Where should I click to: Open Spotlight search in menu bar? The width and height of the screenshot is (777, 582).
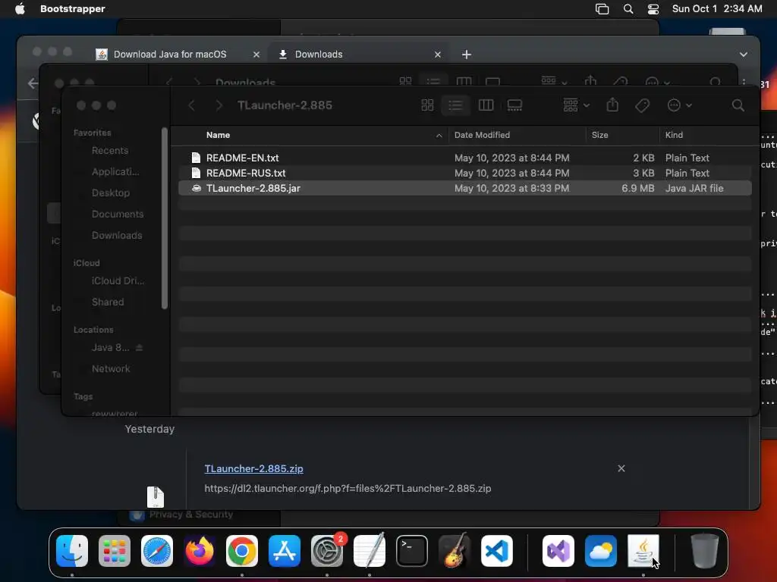[x=628, y=9]
